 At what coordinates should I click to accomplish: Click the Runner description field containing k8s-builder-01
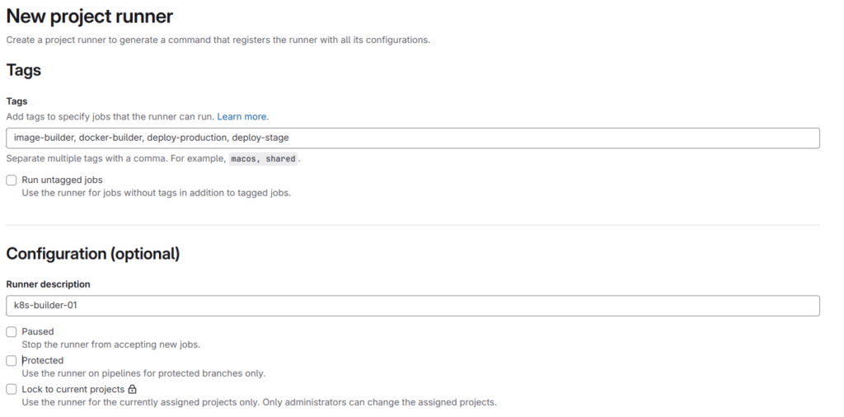pyautogui.click(x=412, y=305)
